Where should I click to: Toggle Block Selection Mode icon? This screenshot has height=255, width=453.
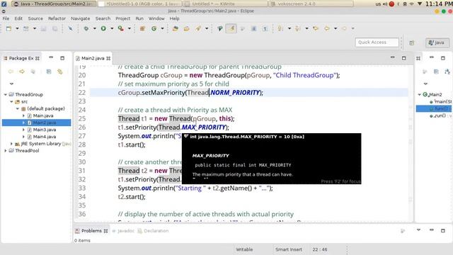253,28
